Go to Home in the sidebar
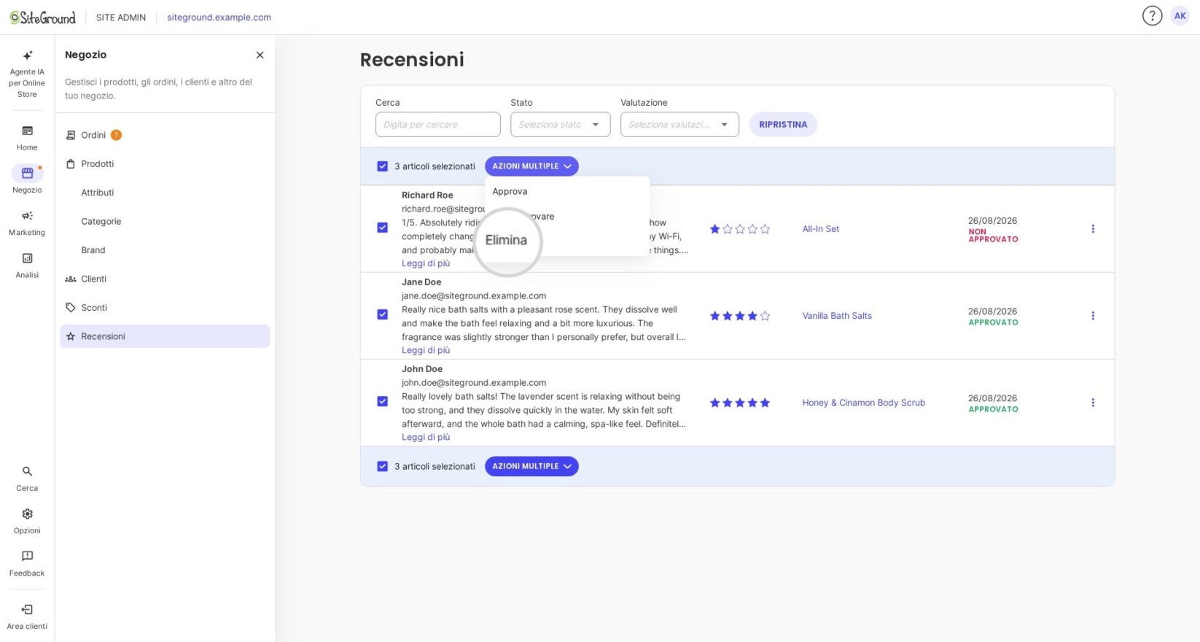1200x642 pixels. click(27, 138)
